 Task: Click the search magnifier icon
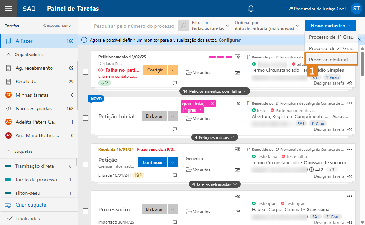[x=184, y=26]
